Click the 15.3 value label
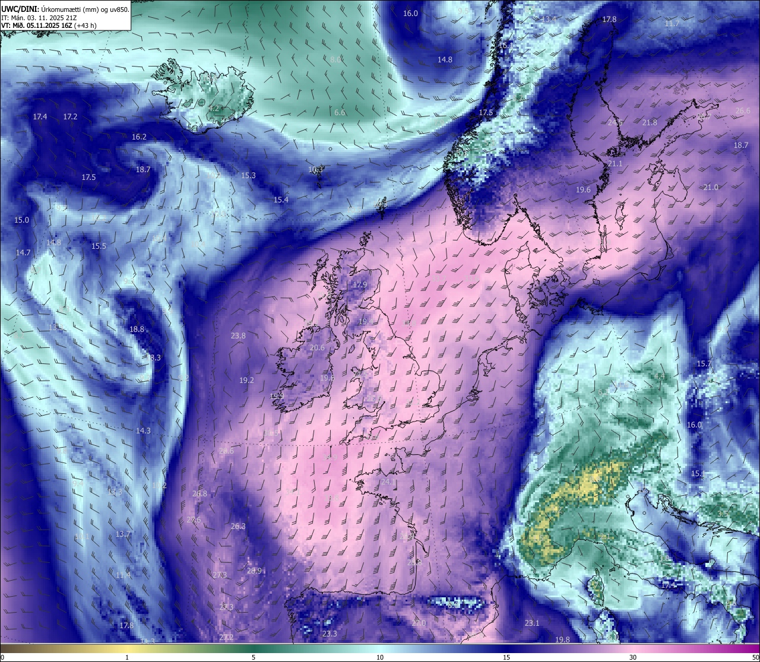The height and width of the screenshot is (662, 760). point(248,175)
